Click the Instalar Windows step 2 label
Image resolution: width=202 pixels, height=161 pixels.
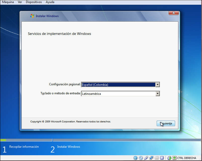(x=68, y=147)
